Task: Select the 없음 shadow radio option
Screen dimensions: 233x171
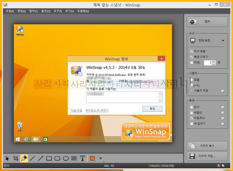Action: [192, 80]
